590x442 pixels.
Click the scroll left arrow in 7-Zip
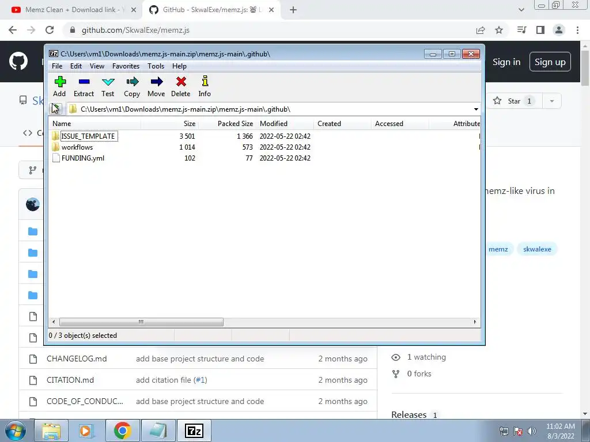click(x=54, y=322)
